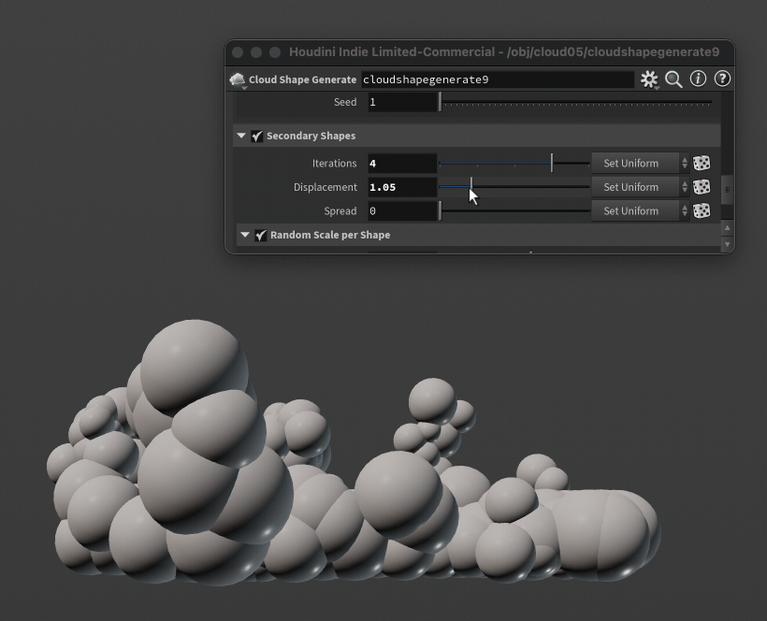Collapse the Secondary Shapes section
The width and height of the screenshot is (767, 621).
click(x=241, y=136)
